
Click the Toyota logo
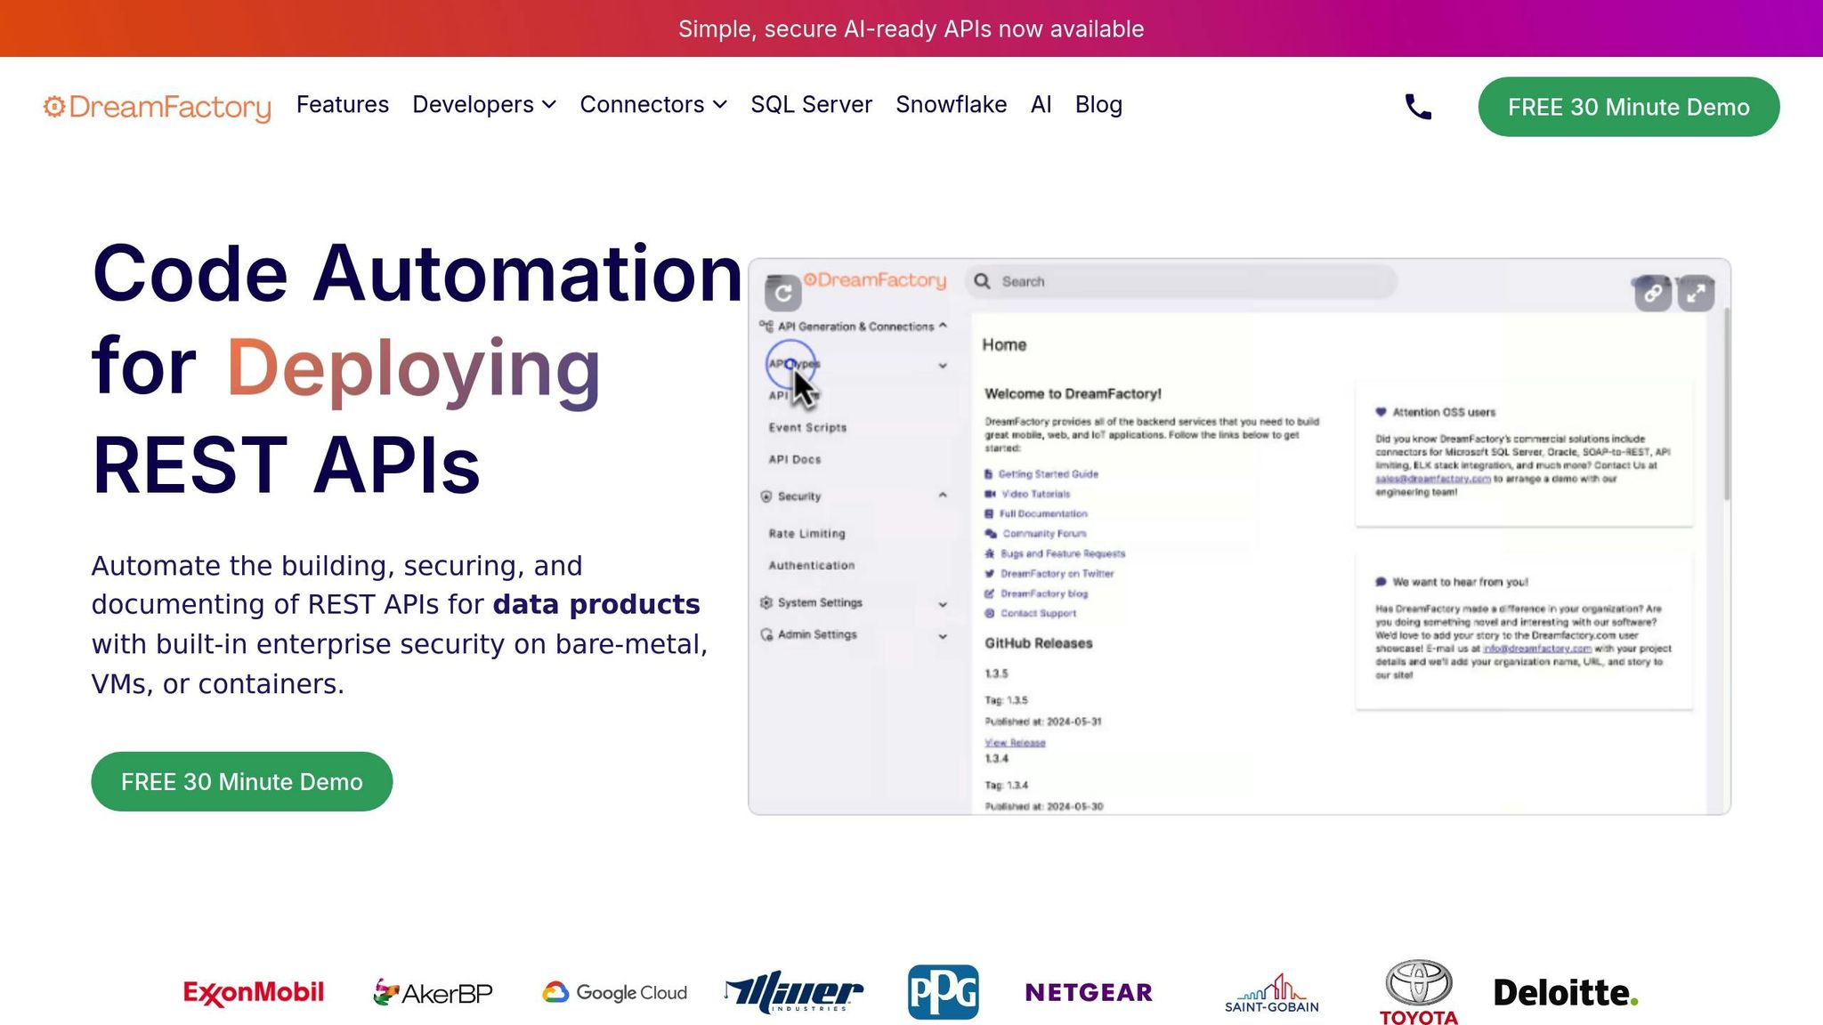1419,991
